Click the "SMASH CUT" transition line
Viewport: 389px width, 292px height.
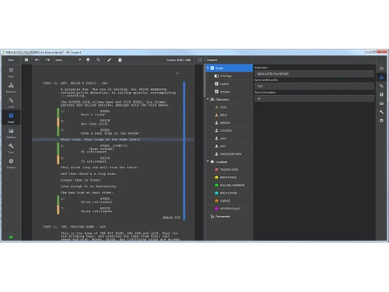171,217
